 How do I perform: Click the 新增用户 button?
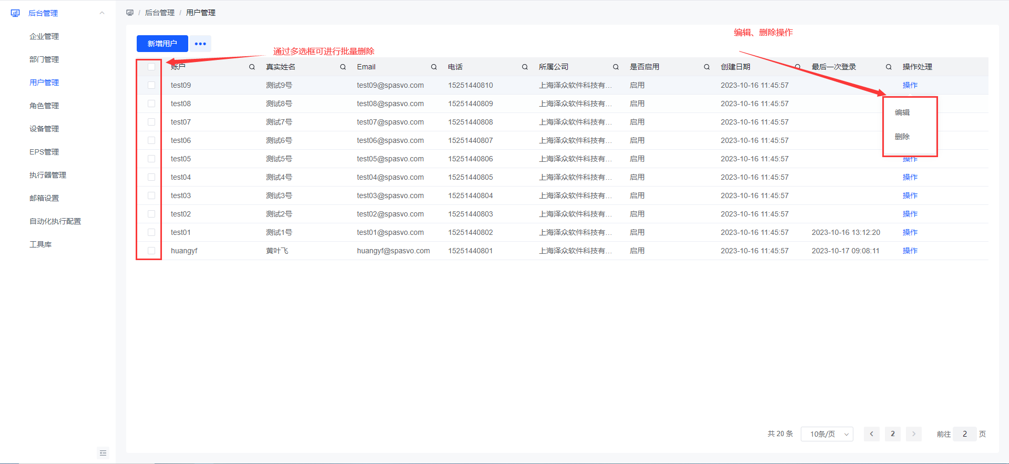click(162, 44)
